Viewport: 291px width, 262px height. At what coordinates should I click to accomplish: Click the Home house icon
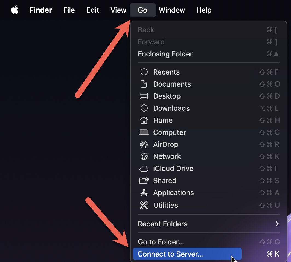144,120
